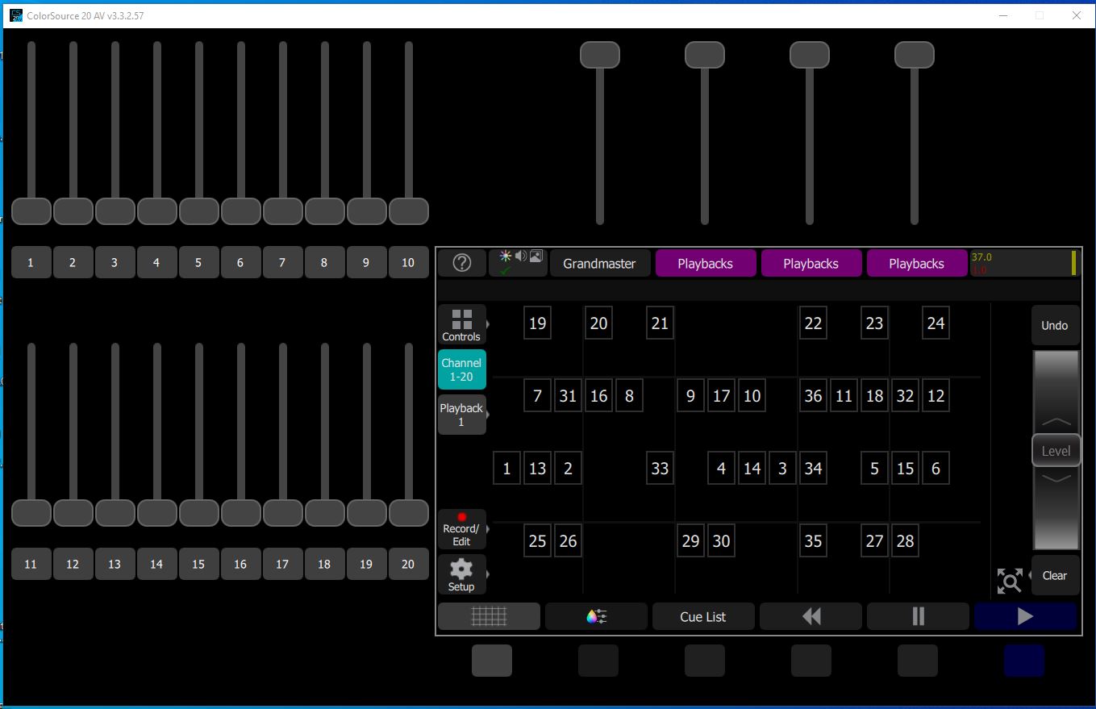Open the Grandmaster fader label
This screenshot has height=709, width=1096.
(599, 264)
